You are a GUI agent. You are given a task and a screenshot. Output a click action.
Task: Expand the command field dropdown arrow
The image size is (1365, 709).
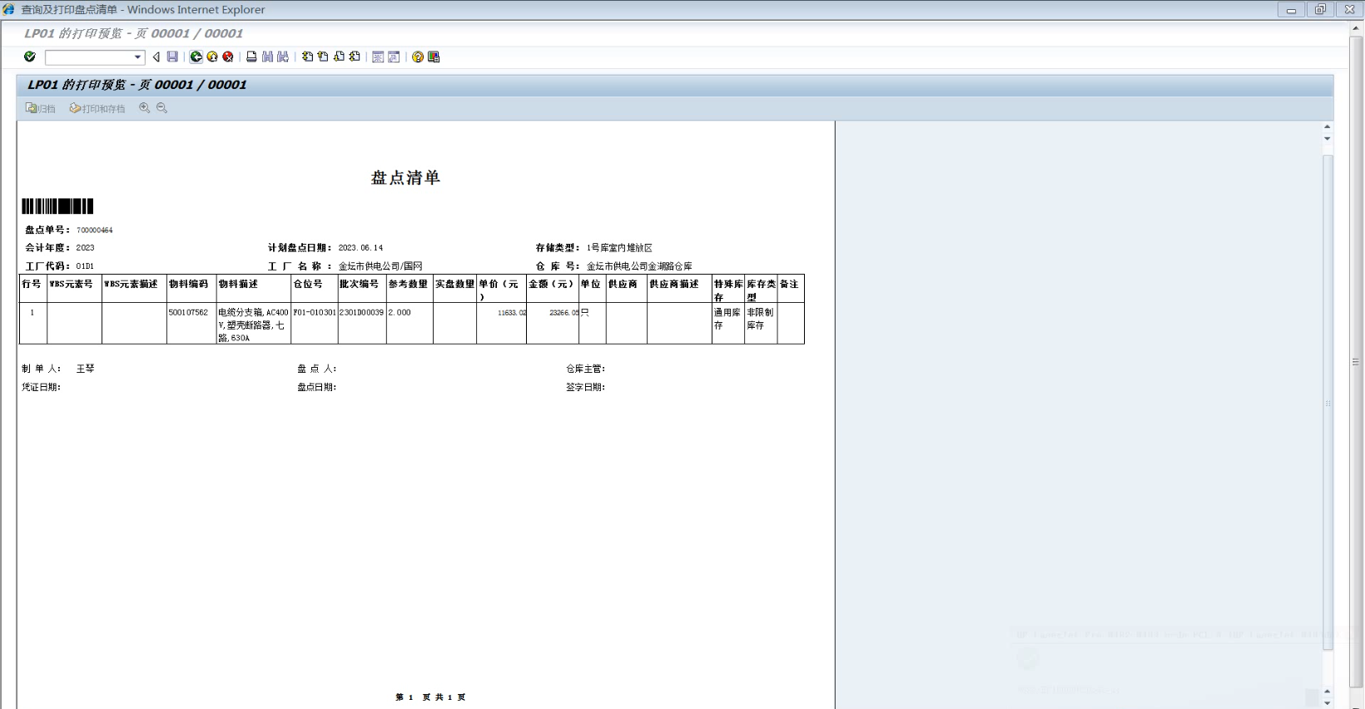coord(137,57)
